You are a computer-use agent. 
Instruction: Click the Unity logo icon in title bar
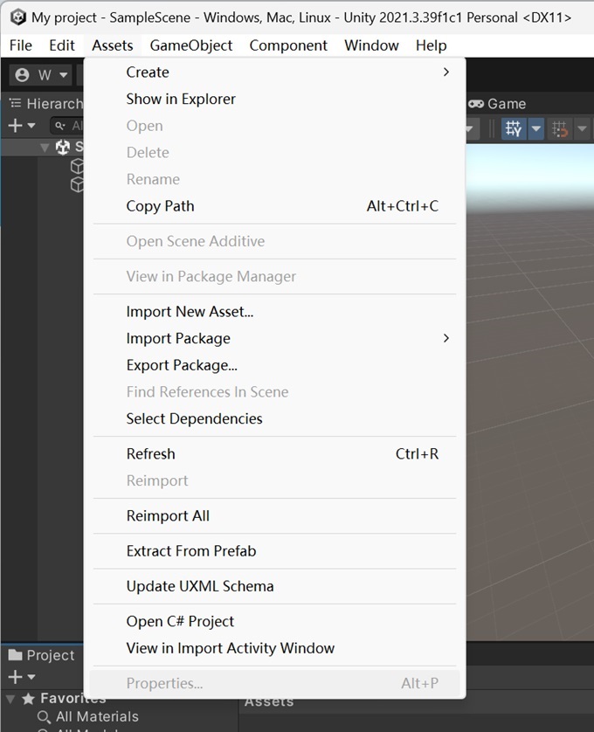[17, 17]
